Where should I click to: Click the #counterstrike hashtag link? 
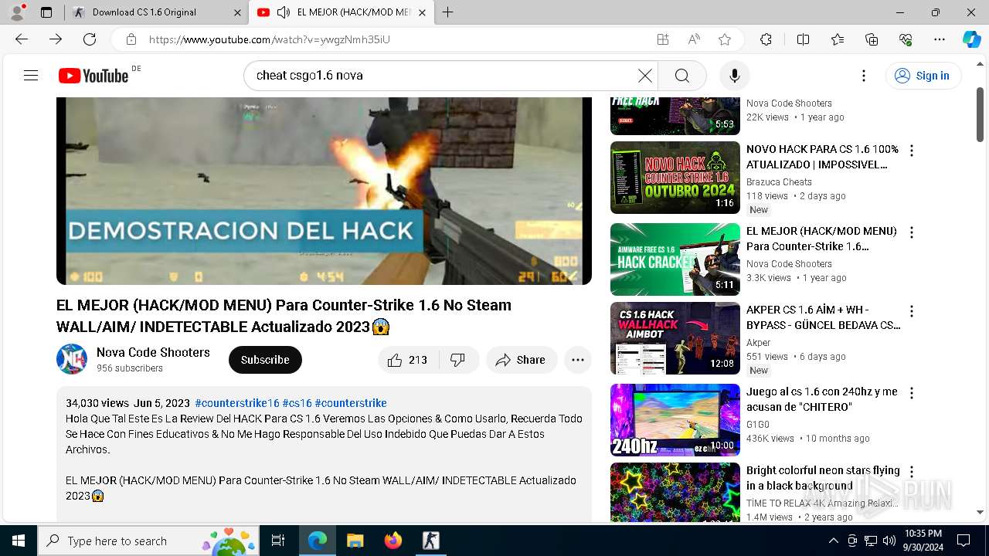pyautogui.click(x=351, y=403)
